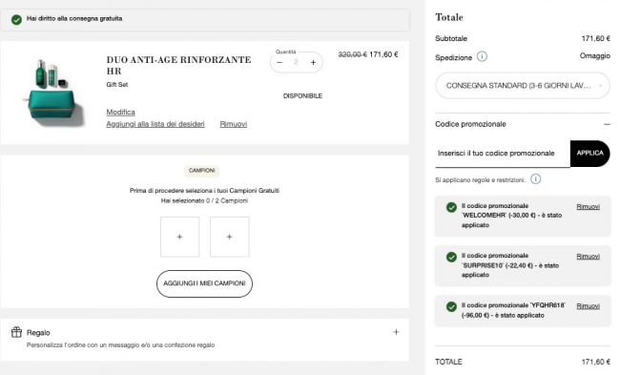The height and width of the screenshot is (375, 620).
Task: Remove the SURPRISE10 promo code
Action: tap(588, 257)
